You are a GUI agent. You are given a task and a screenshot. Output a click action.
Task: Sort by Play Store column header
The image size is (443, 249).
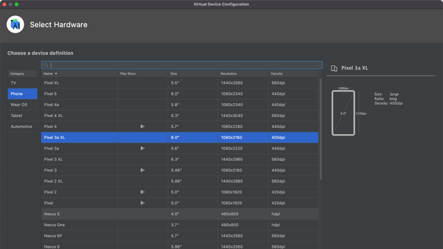[x=143, y=74]
